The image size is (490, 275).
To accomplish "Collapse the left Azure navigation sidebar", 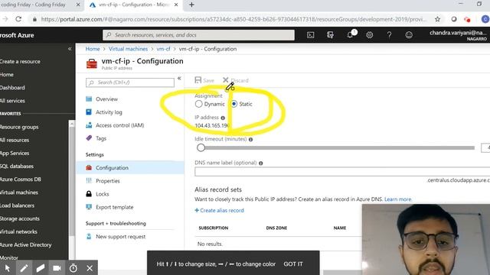I will (70, 49).
